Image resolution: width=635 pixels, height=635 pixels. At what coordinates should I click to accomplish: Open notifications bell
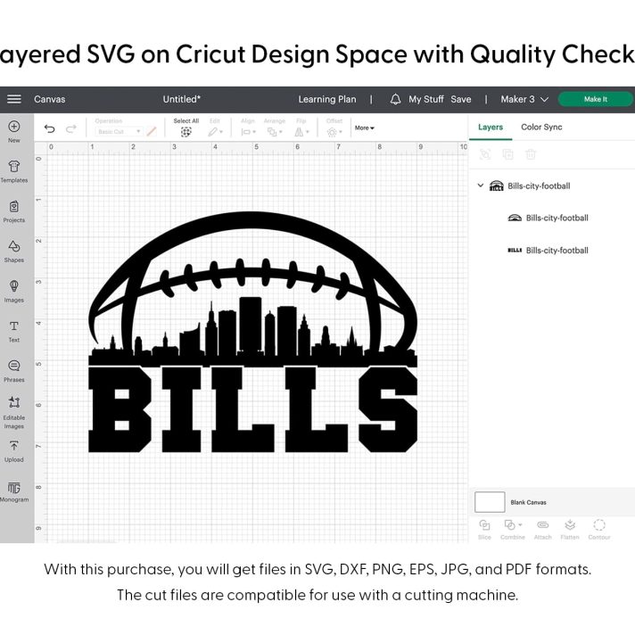click(395, 99)
